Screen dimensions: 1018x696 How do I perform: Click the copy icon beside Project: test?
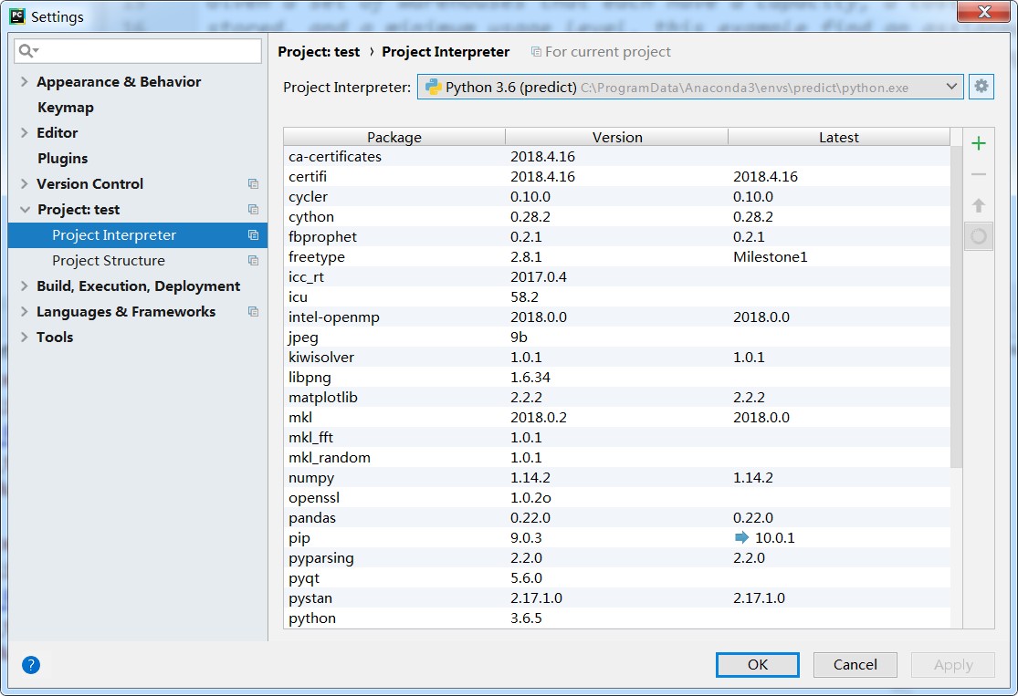[253, 210]
